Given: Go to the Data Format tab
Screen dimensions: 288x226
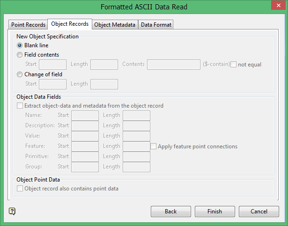Looking at the screenshot, I should pos(156,24).
